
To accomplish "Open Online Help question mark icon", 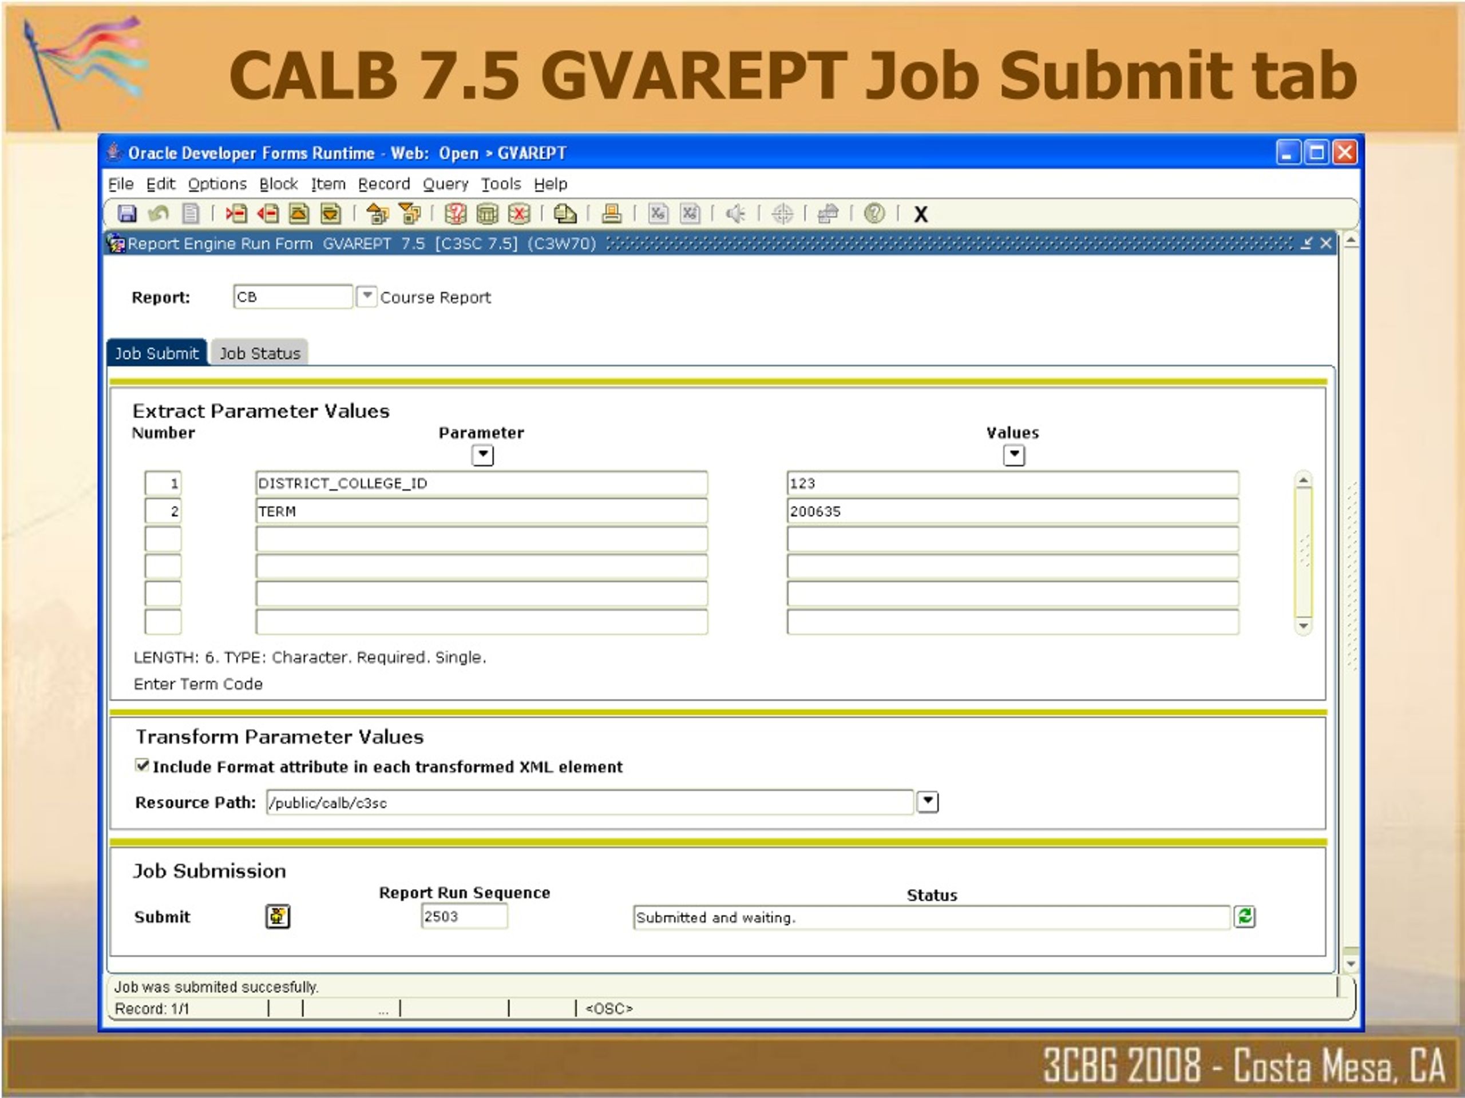I will (874, 214).
